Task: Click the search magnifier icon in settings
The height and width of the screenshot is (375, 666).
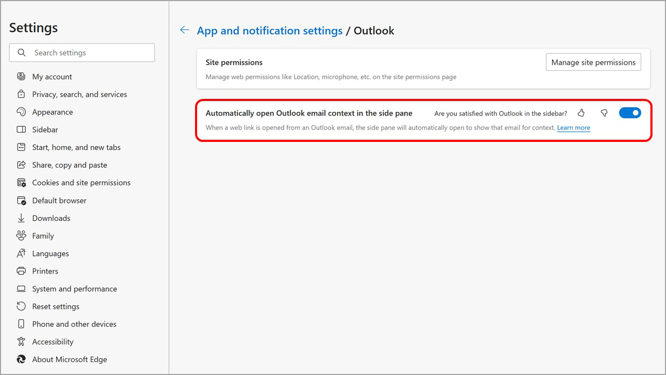Action: coord(22,52)
